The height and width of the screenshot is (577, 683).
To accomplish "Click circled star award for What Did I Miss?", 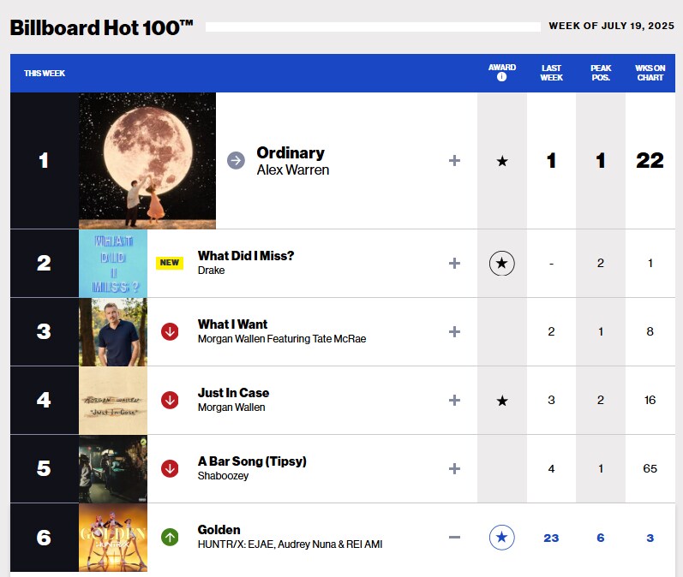I will coord(502,264).
